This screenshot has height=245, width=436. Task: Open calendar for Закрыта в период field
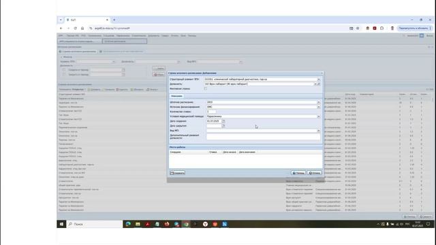click(123, 75)
